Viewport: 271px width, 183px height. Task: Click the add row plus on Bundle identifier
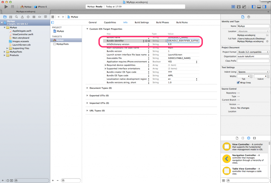coord(146,41)
